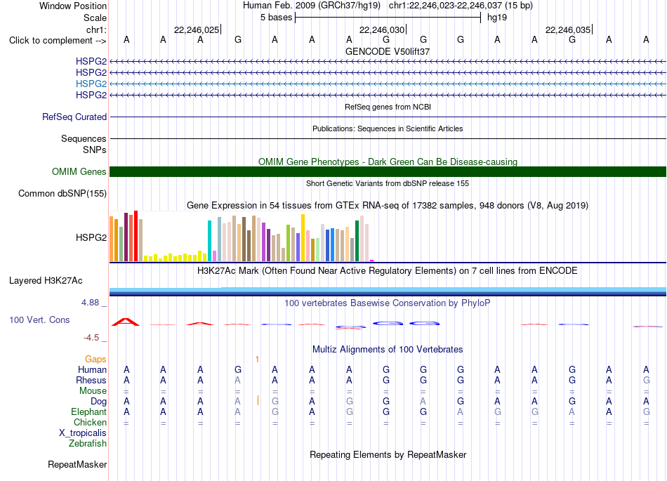667x481 pixels.
Task: Click the Elephant species label
Action: [88, 411]
